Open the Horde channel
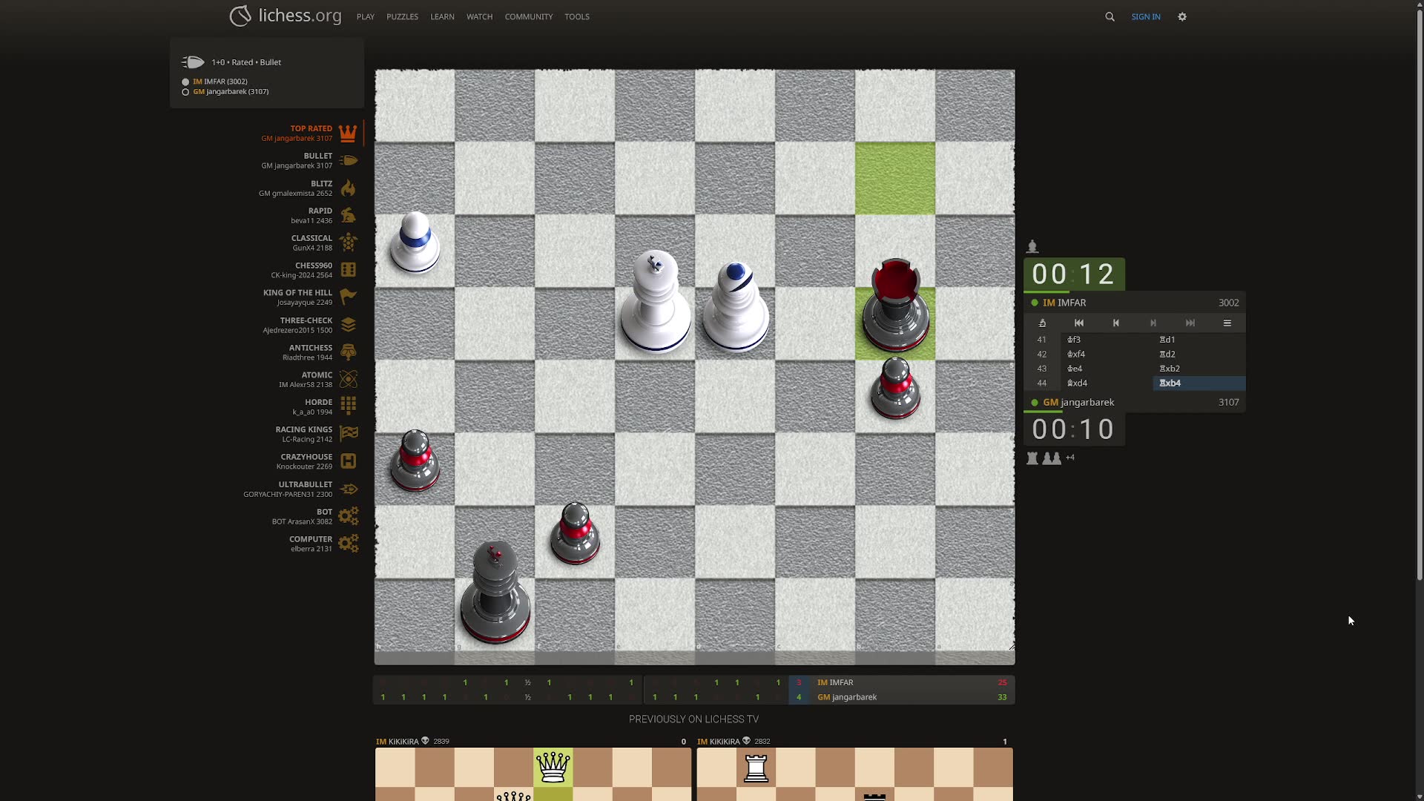1424x801 pixels. point(347,406)
